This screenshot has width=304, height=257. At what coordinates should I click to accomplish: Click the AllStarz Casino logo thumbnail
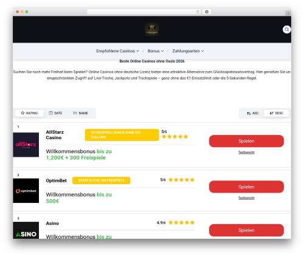click(26, 145)
